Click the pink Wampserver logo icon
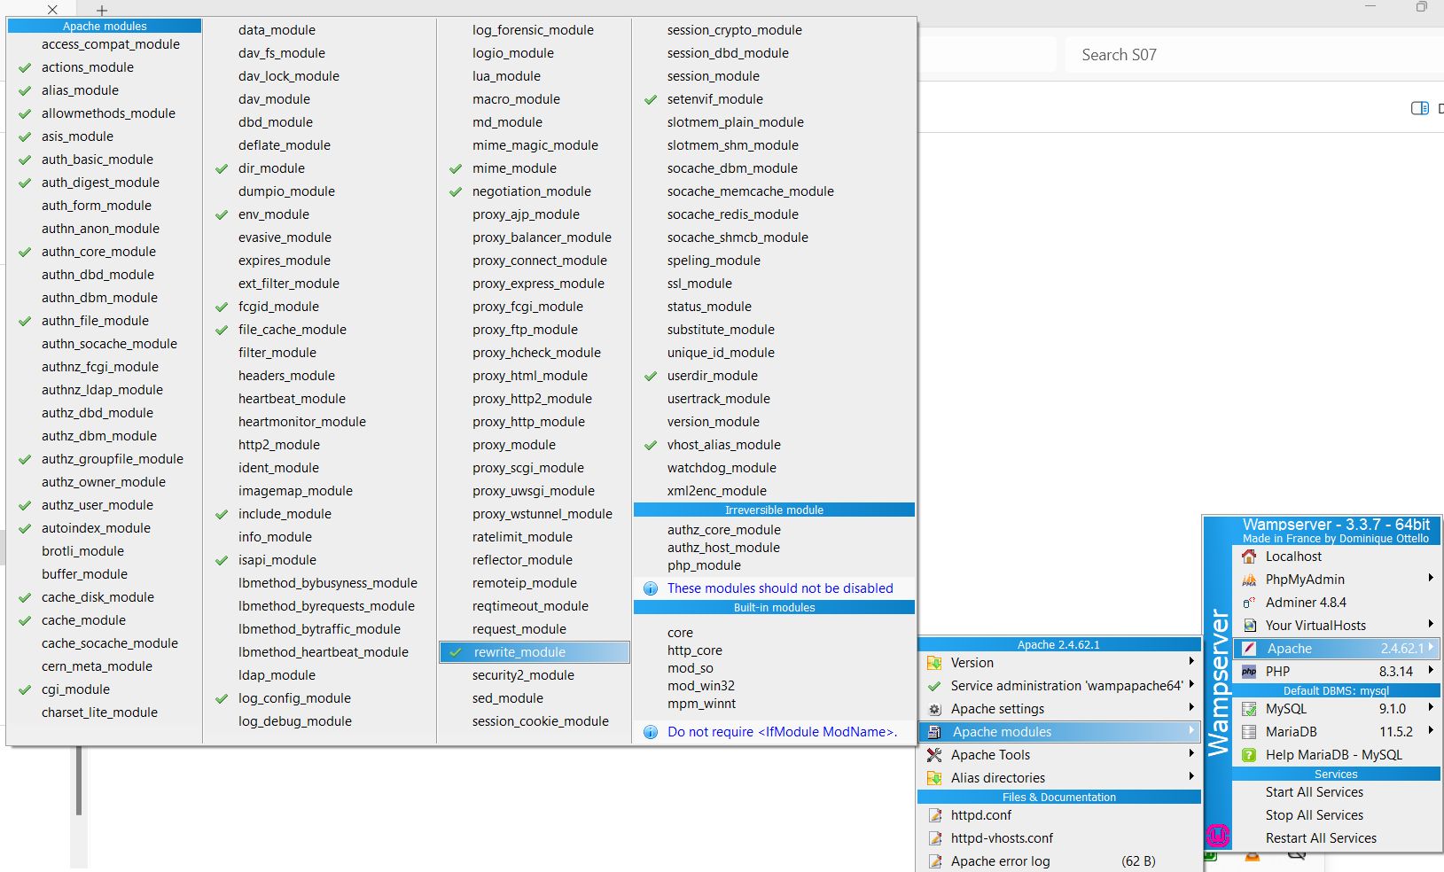1444x872 pixels. (x=1218, y=835)
